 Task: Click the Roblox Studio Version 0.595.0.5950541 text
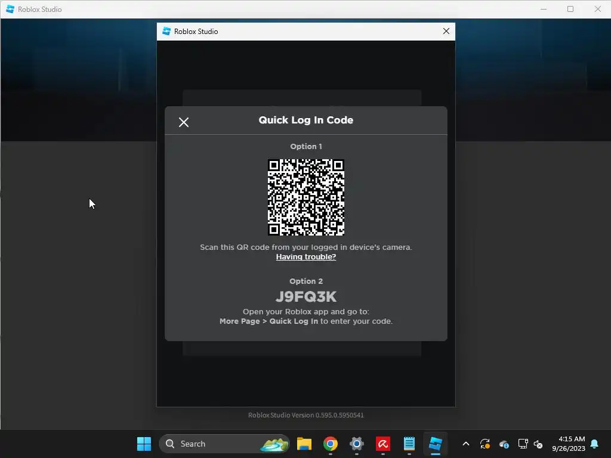(x=306, y=415)
